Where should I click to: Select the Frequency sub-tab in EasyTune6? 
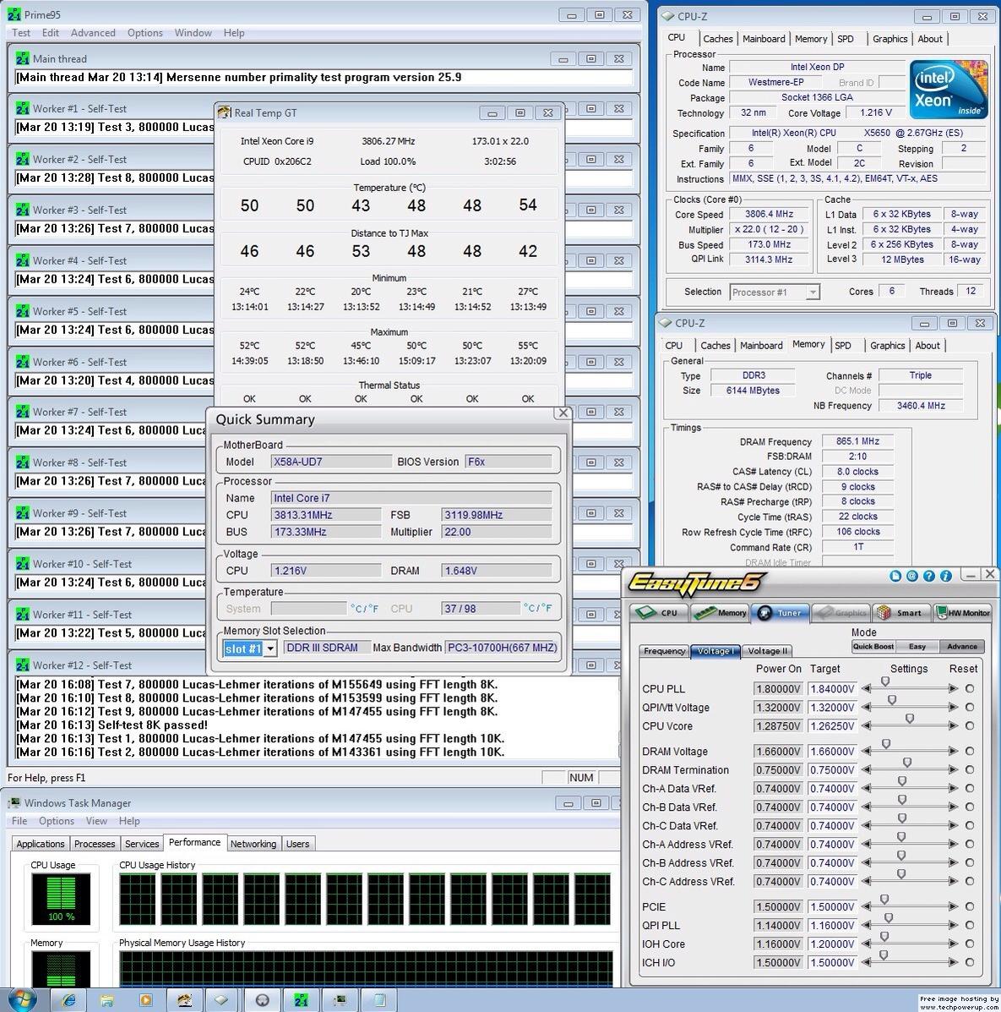(x=664, y=651)
